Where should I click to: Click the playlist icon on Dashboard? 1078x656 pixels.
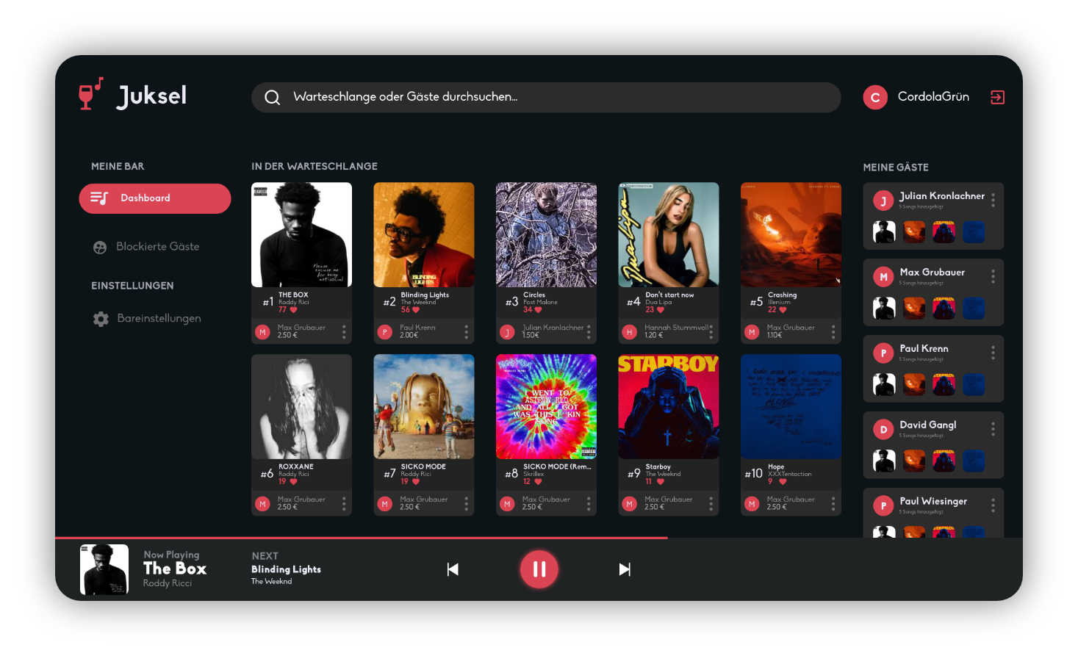point(99,198)
